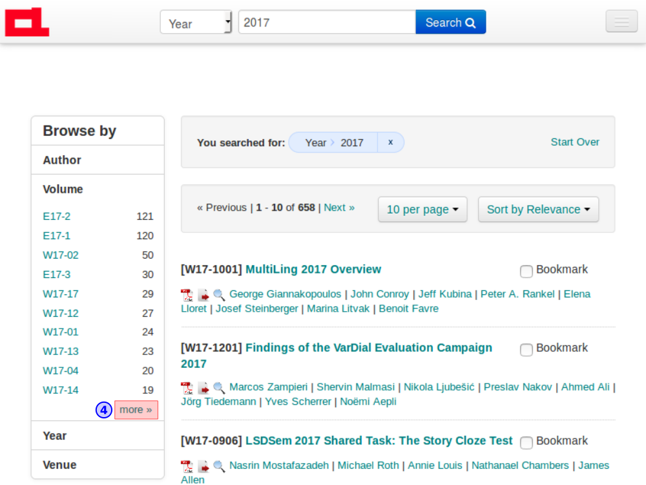Open Findings of the VarDial Evaluation Campaign title
The height and width of the screenshot is (485, 646).
click(337, 356)
